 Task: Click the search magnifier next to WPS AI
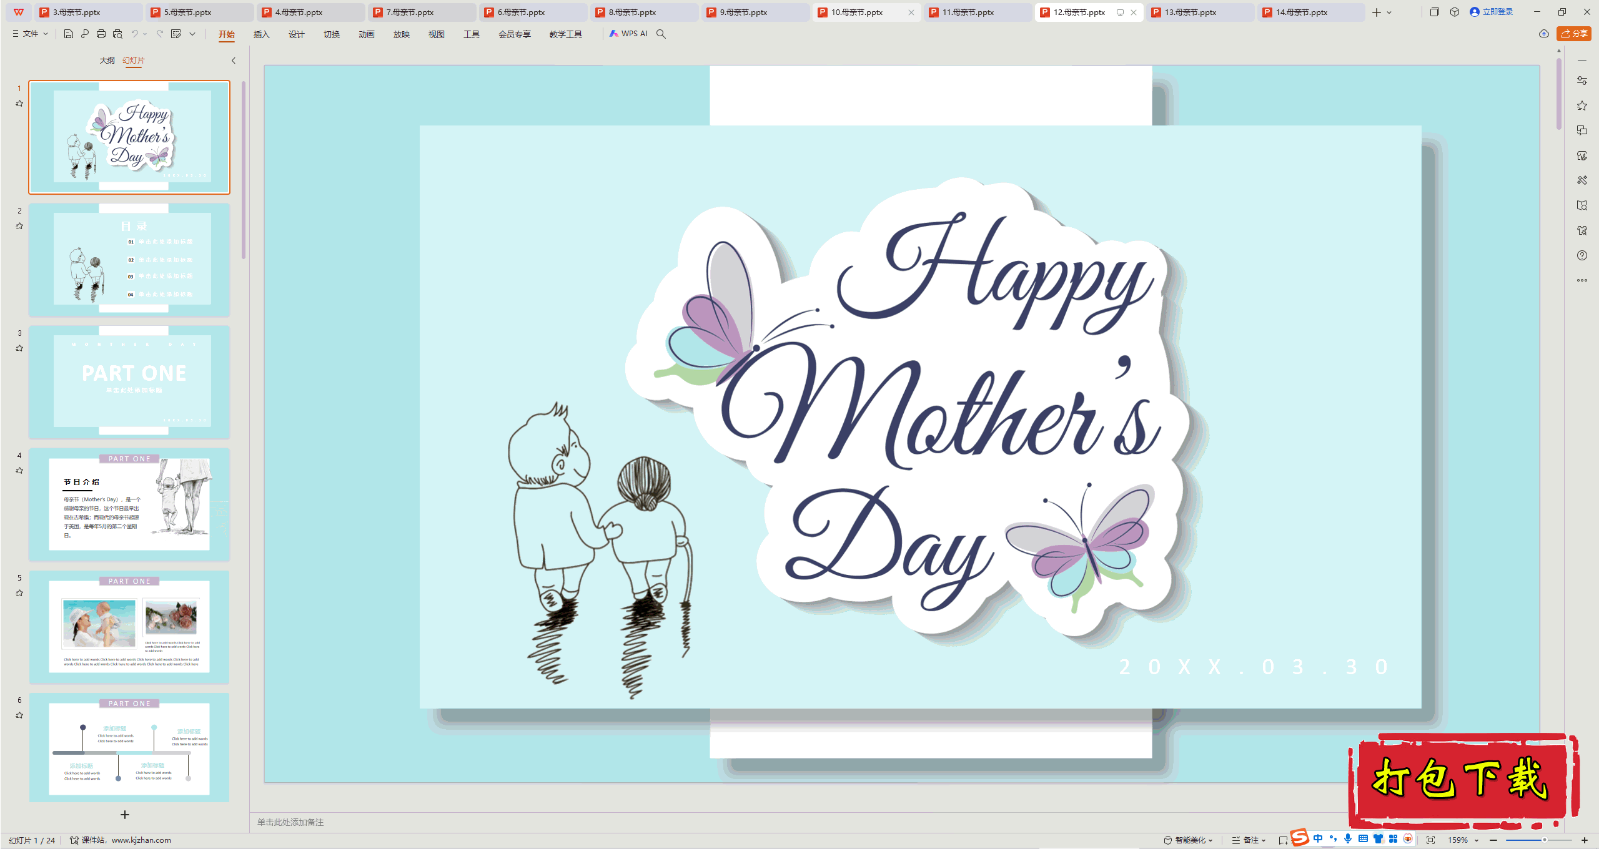click(661, 34)
